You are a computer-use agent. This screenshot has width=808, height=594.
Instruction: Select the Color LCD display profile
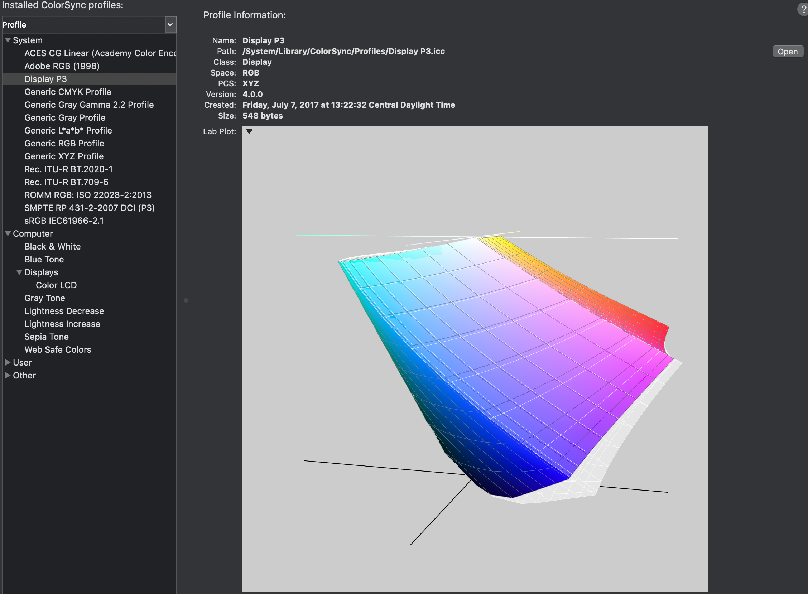click(x=56, y=285)
